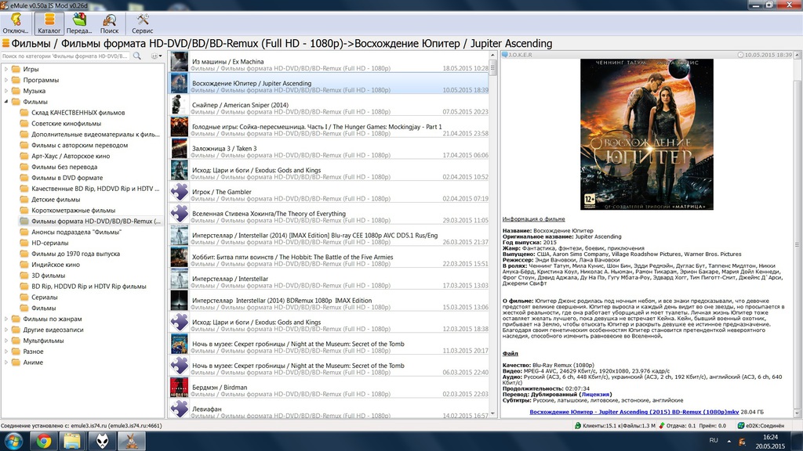Screen dimensions: 803x451
Task: Open the Каталог catalog view
Action: point(49,23)
